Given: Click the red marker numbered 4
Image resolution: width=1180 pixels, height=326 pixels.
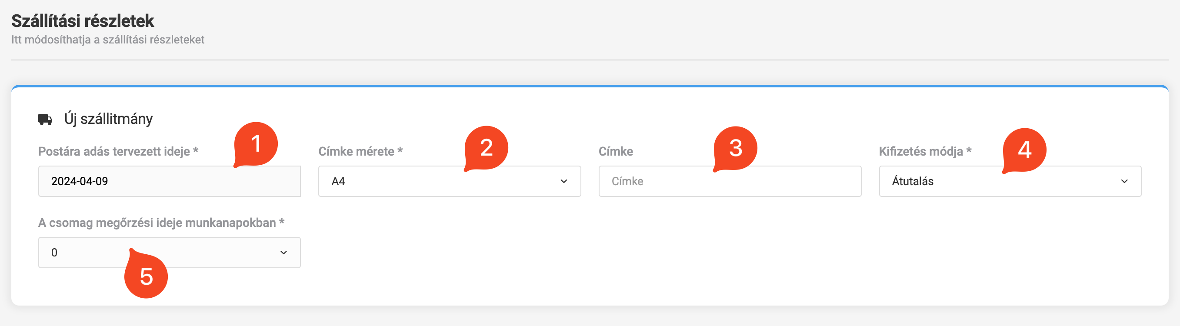Looking at the screenshot, I should [x=1024, y=150].
